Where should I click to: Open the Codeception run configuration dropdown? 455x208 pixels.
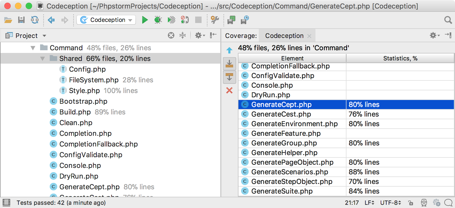click(106, 20)
